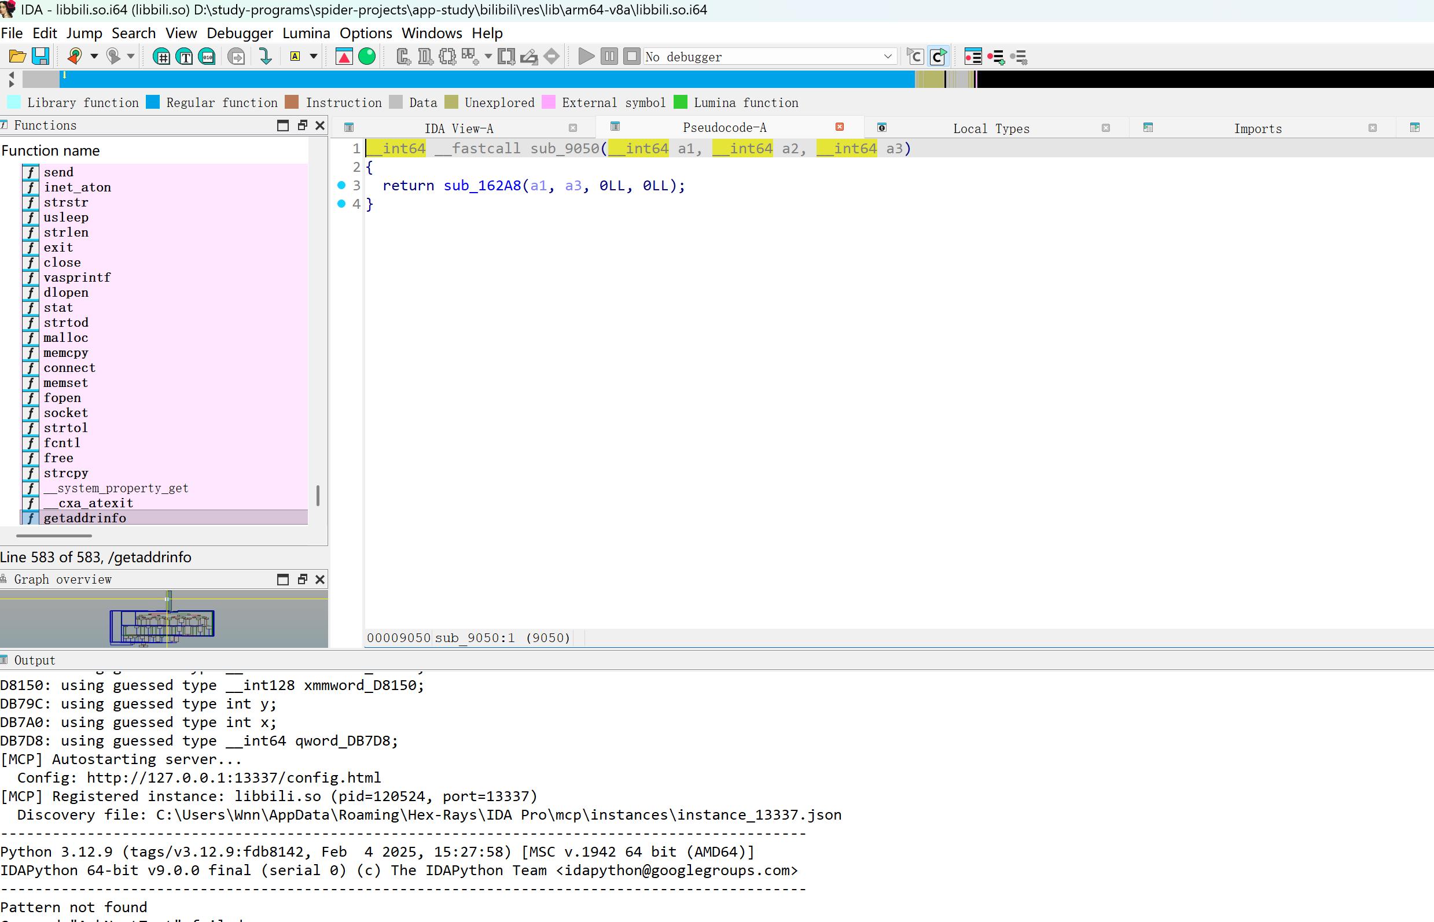
Task: Click the breakpoint list icon
Action: coord(973,57)
